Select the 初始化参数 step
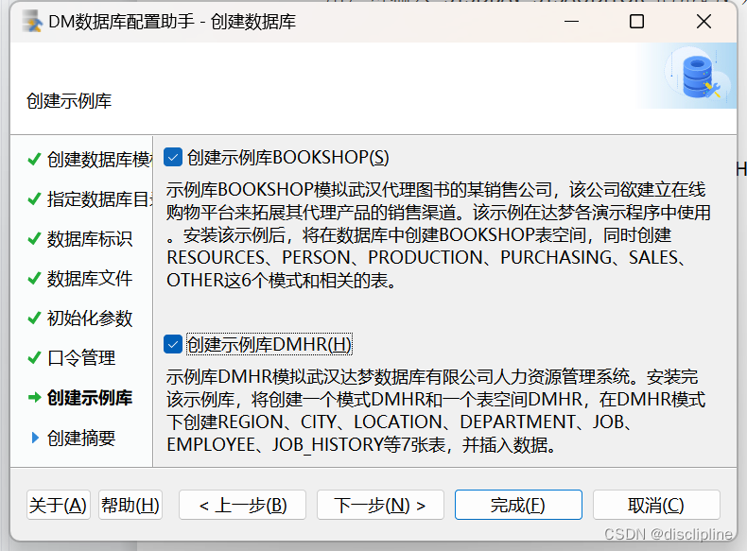The width and height of the screenshot is (747, 551). pos(90,319)
